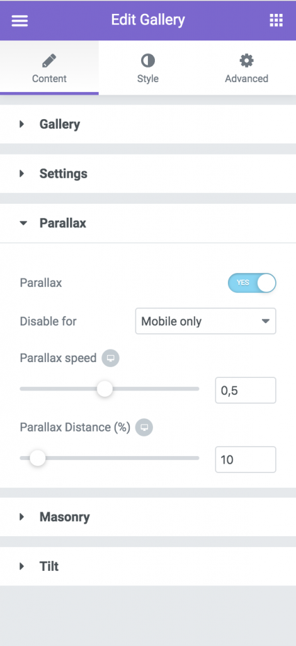The width and height of the screenshot is (296, 646).
Task: Switch to the Advanced tab
Action: pyautogui.click(x=247, y=68)
